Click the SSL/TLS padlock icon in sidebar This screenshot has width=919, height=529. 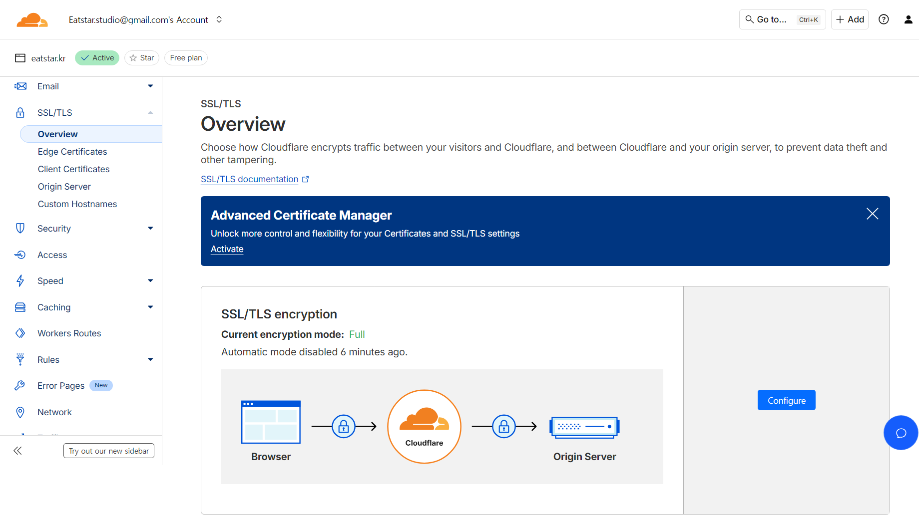point(20,113)
